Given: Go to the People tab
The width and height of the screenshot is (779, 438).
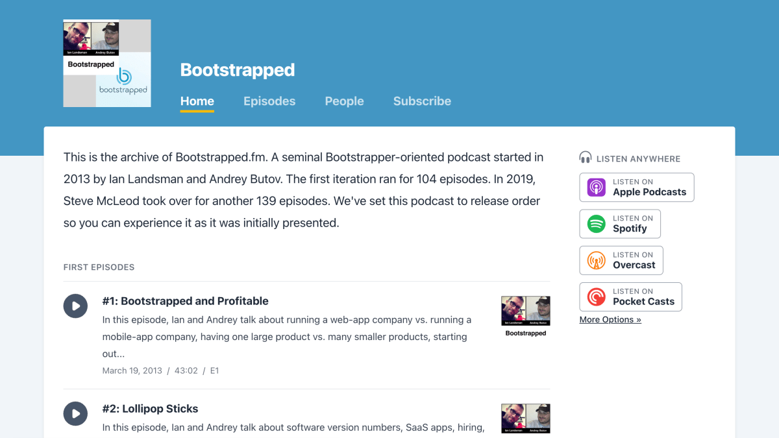Looking at the screenshot, I should [344, 101].
